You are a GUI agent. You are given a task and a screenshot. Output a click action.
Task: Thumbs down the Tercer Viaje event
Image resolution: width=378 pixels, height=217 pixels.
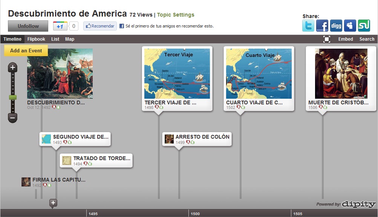[x=157, y=107]
